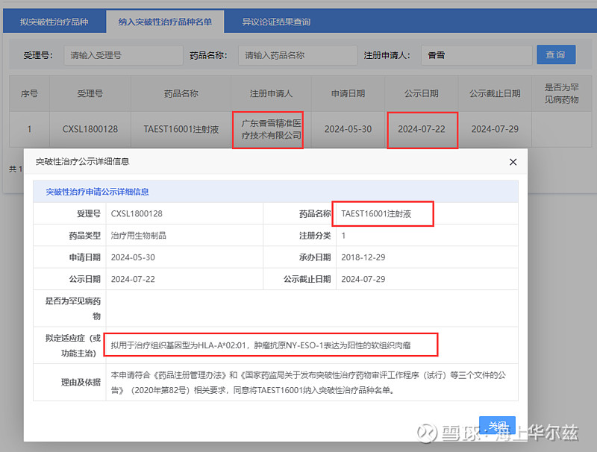Click the 理由及依据 paragraph text

coord(308,383)
